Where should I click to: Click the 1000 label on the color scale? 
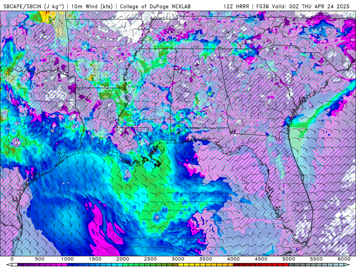tap(67, 259)
